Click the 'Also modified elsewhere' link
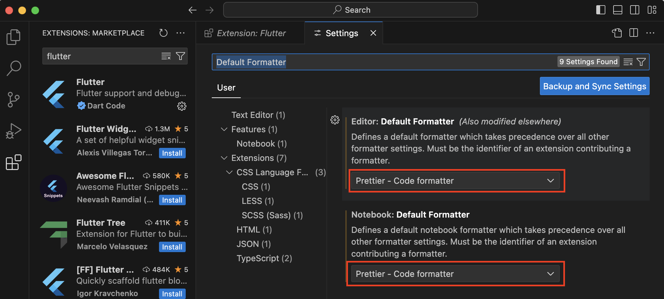This screenshot has width=664, height=299. (x=510, y=121)
